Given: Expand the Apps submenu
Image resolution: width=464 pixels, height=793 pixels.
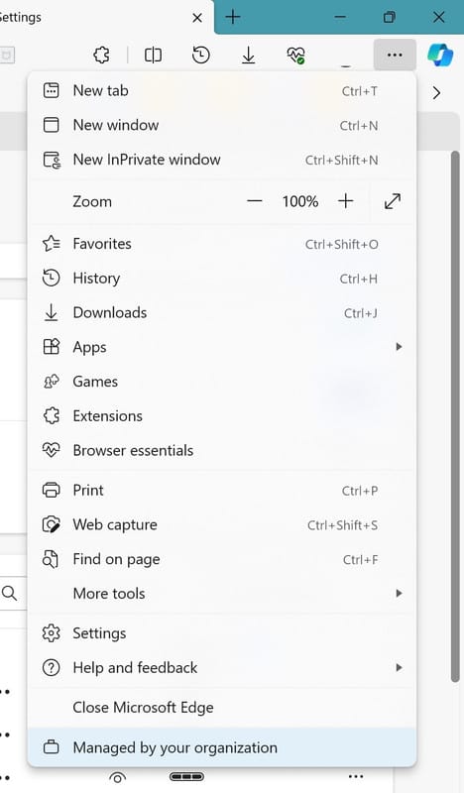Looking at the screenshot, I should pyautogui.click(x=222, y=347).
